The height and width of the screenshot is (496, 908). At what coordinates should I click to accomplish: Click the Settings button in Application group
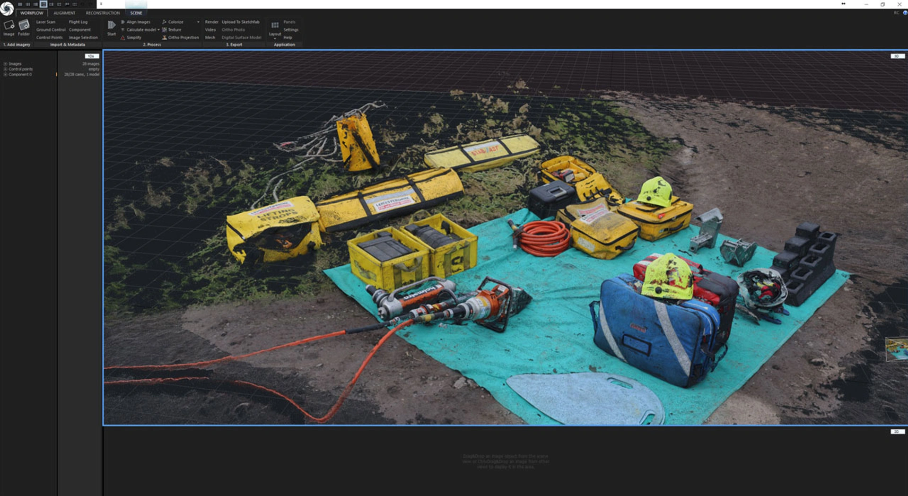290,30
